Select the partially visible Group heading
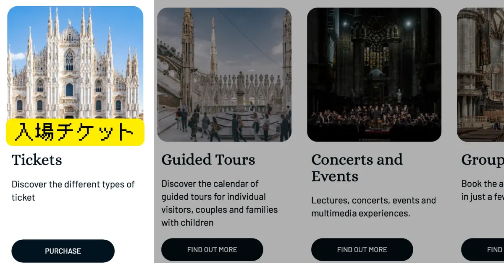 pyautogui.click(x=483, y=160)
